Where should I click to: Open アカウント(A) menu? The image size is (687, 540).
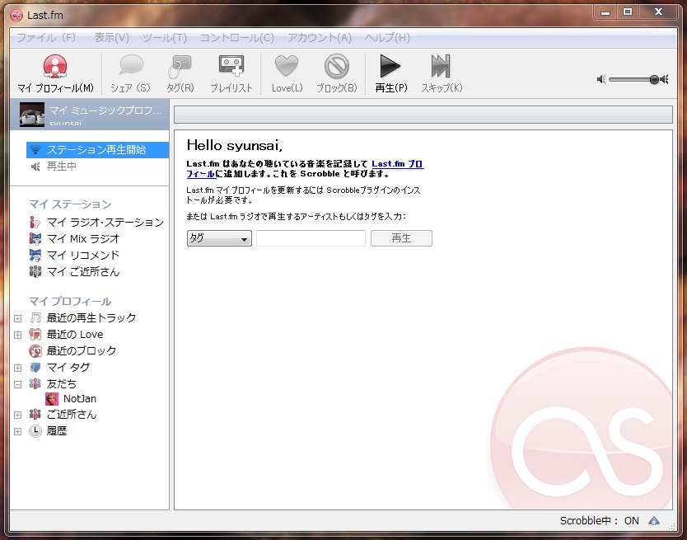click(320, 38)
